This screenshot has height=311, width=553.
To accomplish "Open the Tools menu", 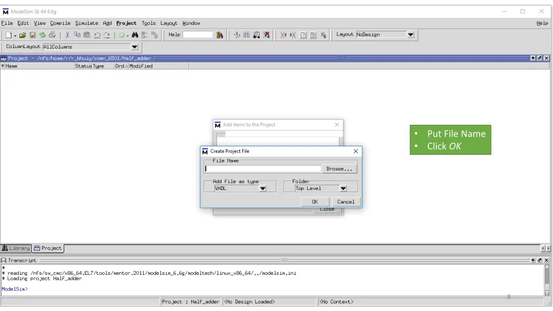I will [x=149, y=23].
